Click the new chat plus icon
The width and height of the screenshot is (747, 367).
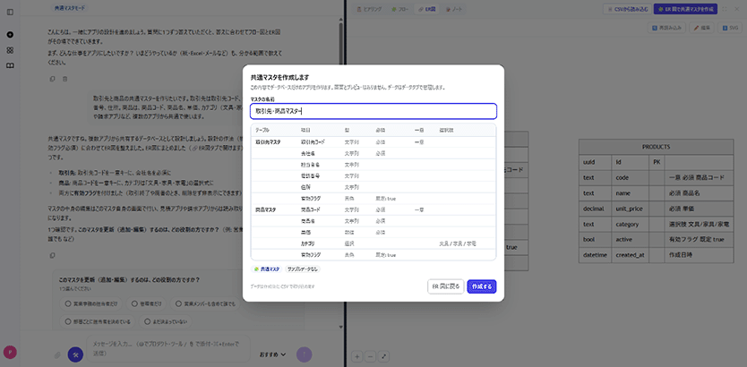[10, 35]
